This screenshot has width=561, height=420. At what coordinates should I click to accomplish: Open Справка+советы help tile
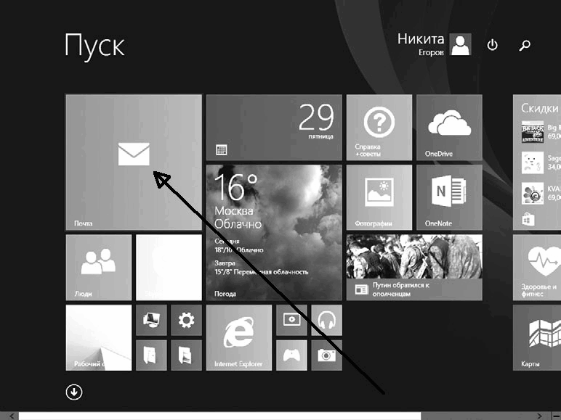379,128
